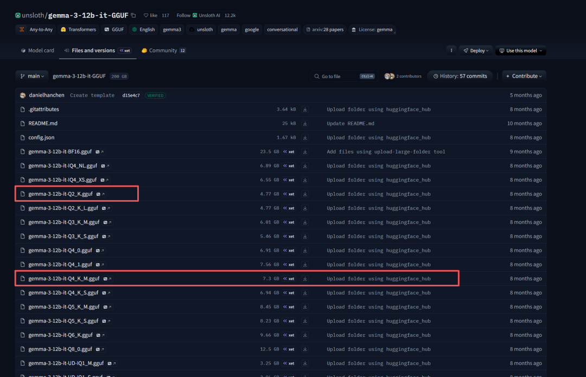Open GGUF viewer icon for Q5_K_S.gguf
The image size is (586, 377).
coord(106,321)
